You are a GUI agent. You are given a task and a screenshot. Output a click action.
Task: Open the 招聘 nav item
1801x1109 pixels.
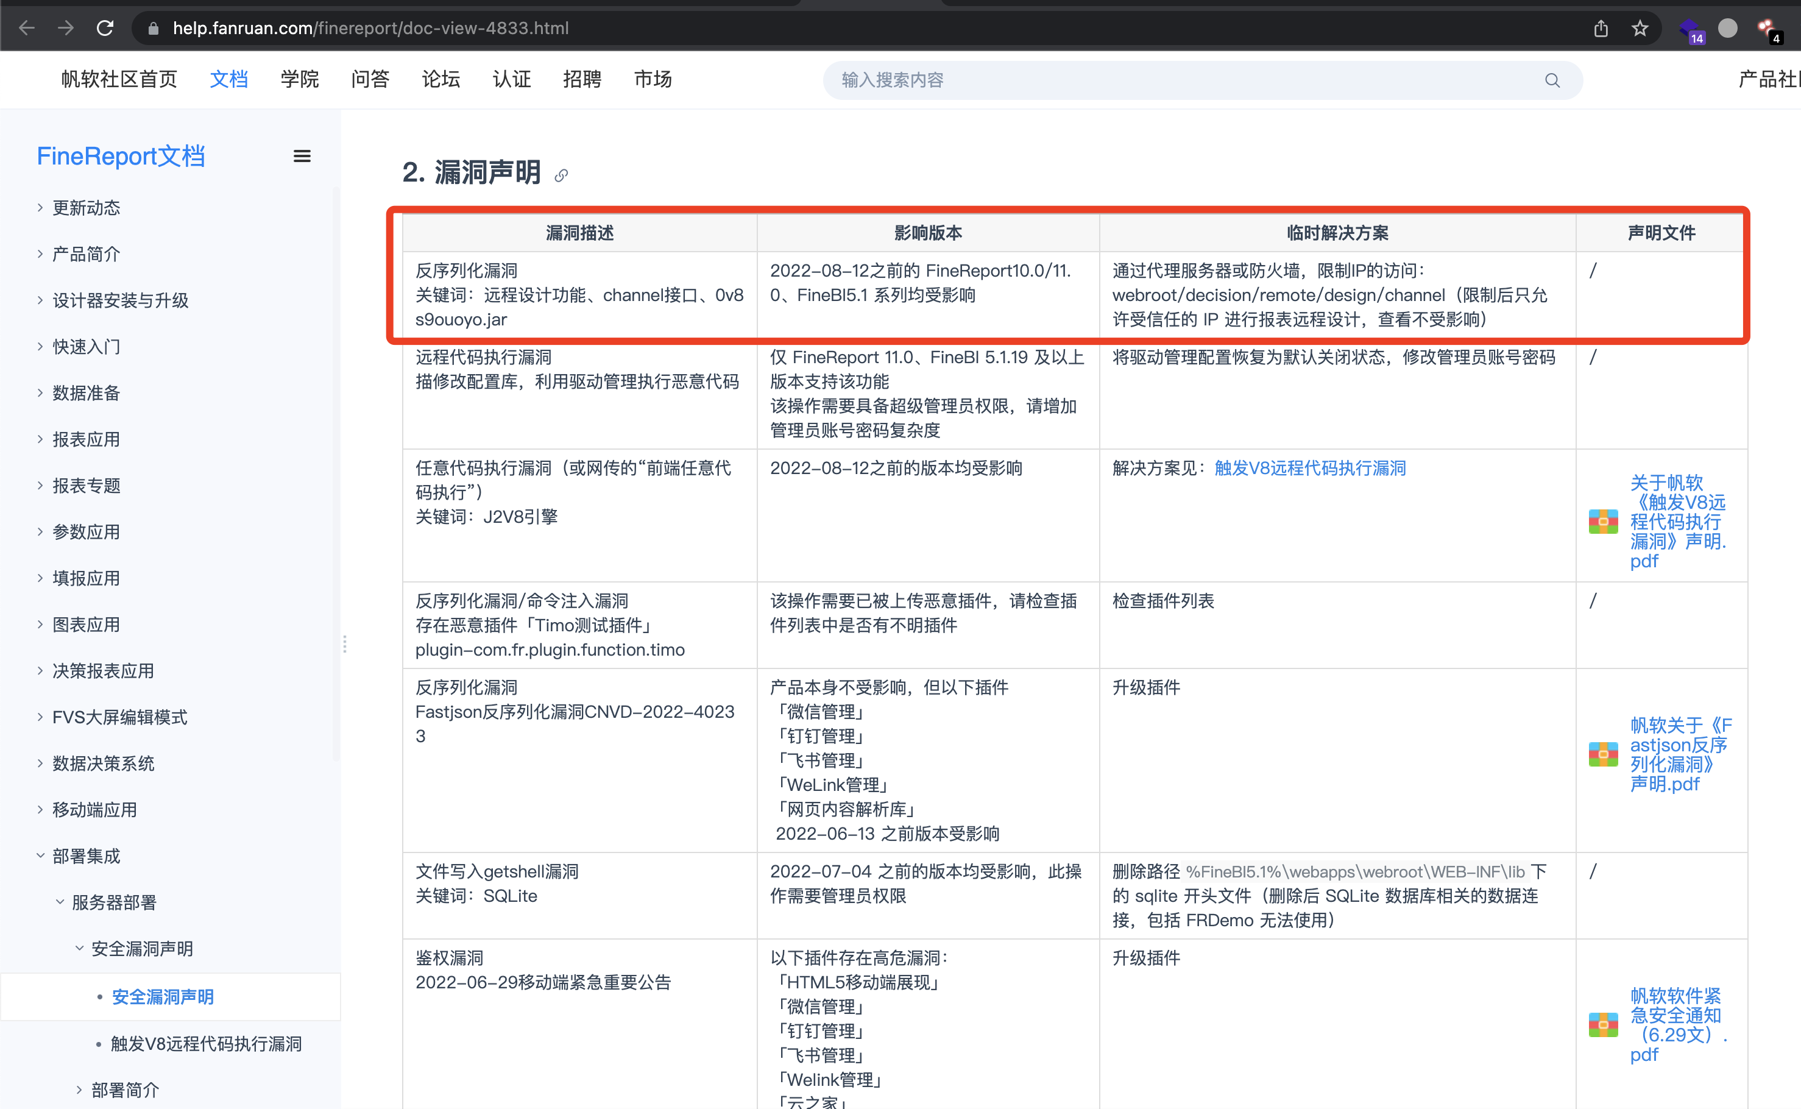[581, 79]
